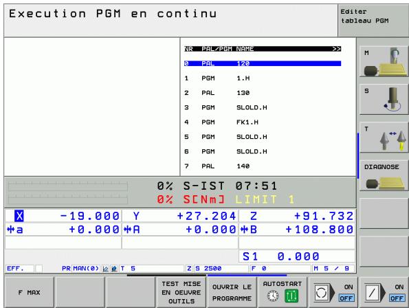The height and width of the screenshot is (308, 409).
Task: Click the Editer tableau PGM button
Action: coord(373,21)
